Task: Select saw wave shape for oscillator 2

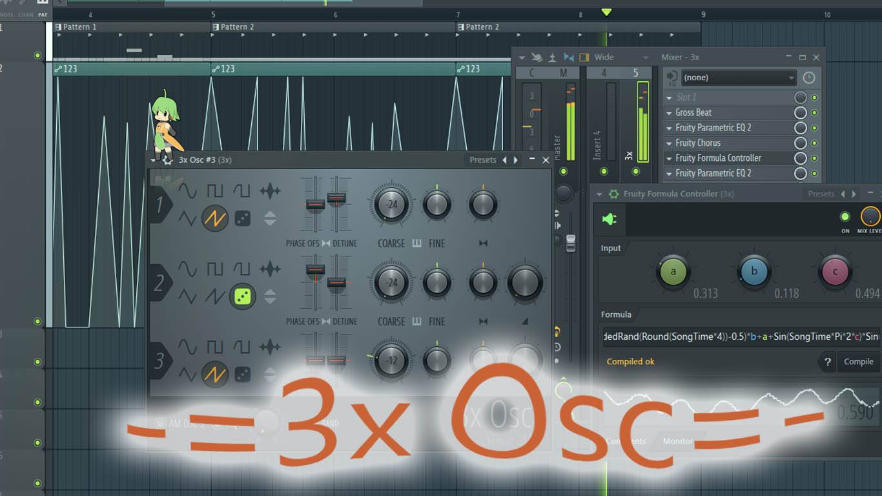Action: click(215, 296)
